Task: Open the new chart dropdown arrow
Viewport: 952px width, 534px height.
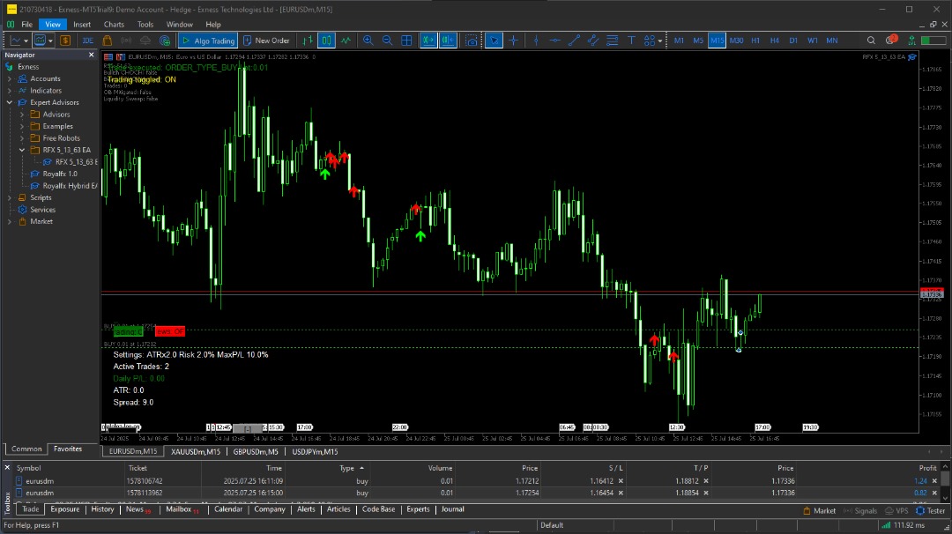Action: tap(26, 41)
